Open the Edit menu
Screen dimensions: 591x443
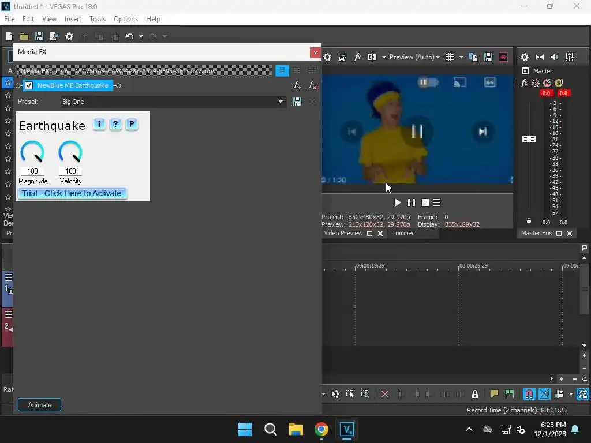coord(28,19)
